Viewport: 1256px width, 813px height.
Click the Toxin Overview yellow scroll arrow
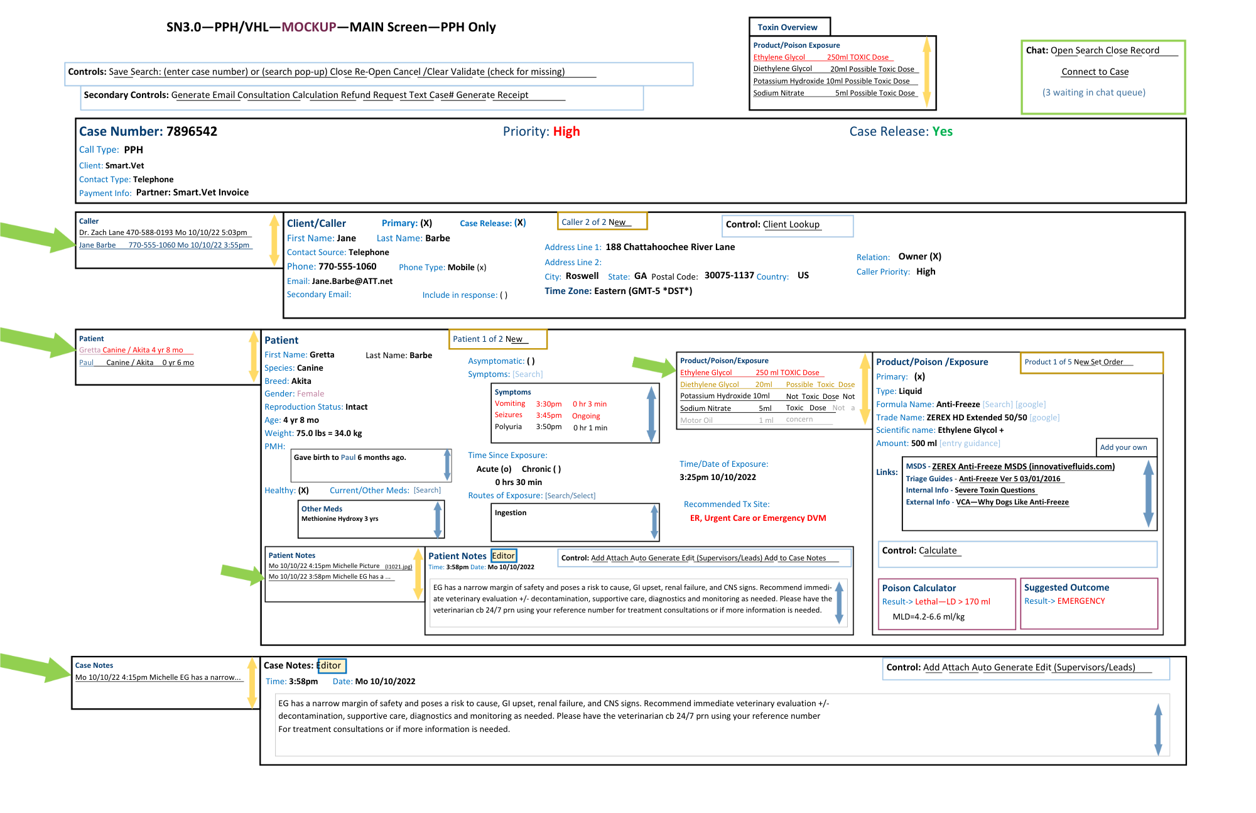[x=926, y=72]
